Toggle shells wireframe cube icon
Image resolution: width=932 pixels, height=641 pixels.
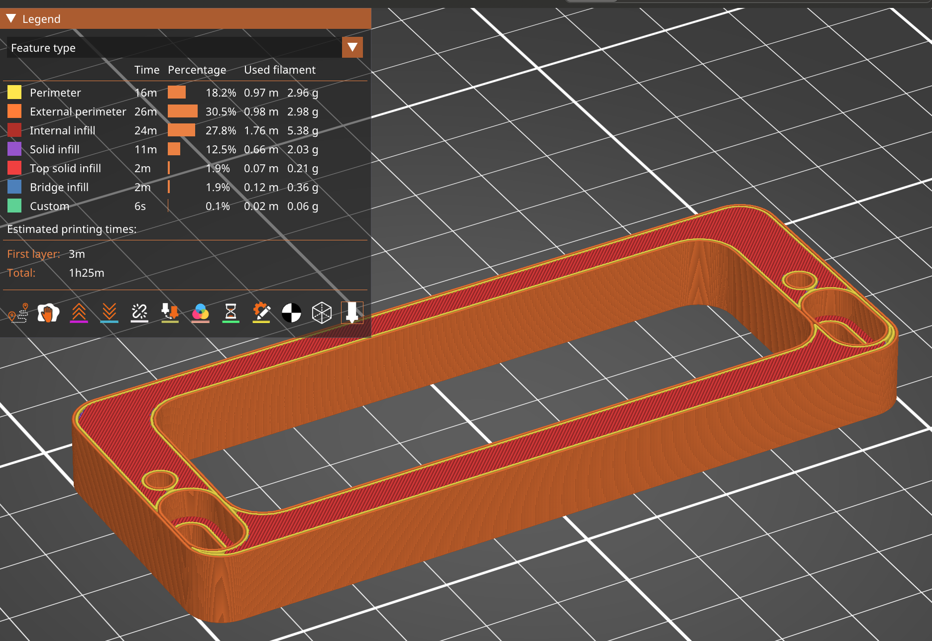click(x=322, y=313)
